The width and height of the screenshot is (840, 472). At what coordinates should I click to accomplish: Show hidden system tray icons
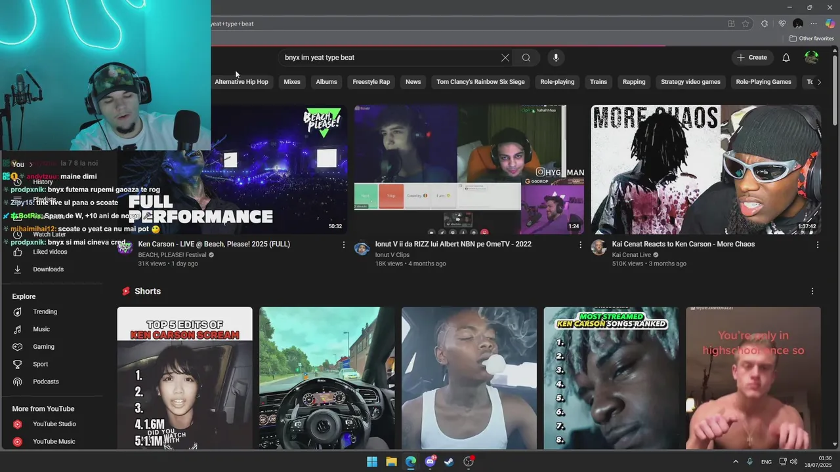[x=736, y=462]
